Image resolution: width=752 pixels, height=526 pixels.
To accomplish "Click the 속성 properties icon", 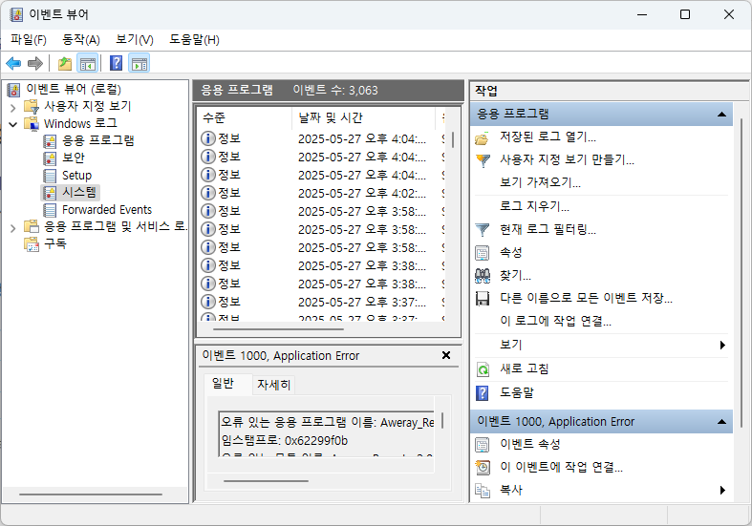I will coord(482,252).
